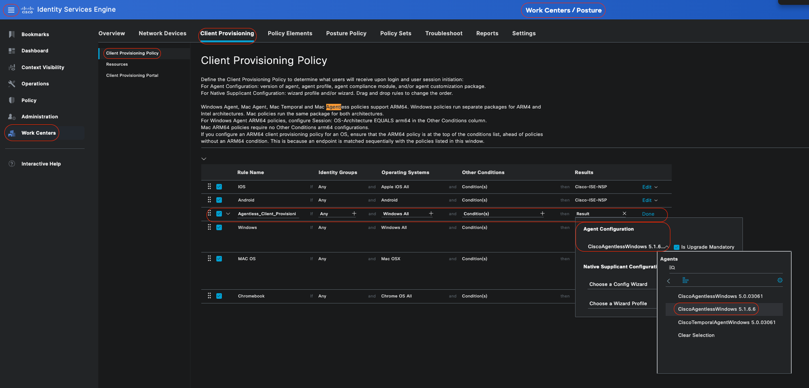
Task: Grab drag handle of Agentless_Client_Provisioning rule
Action: 209,213
